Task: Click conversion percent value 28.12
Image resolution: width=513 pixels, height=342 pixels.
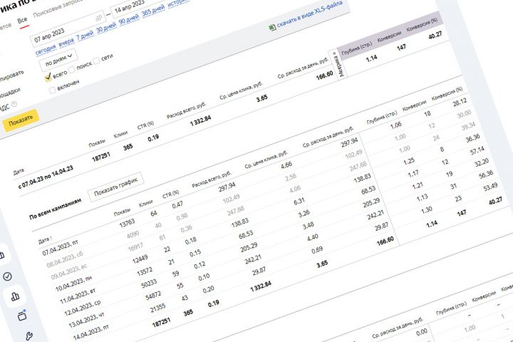Action: pos(460,103)
